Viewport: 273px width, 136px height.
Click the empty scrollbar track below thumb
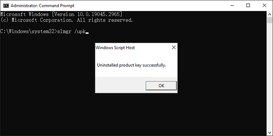[x=270, y=76]
